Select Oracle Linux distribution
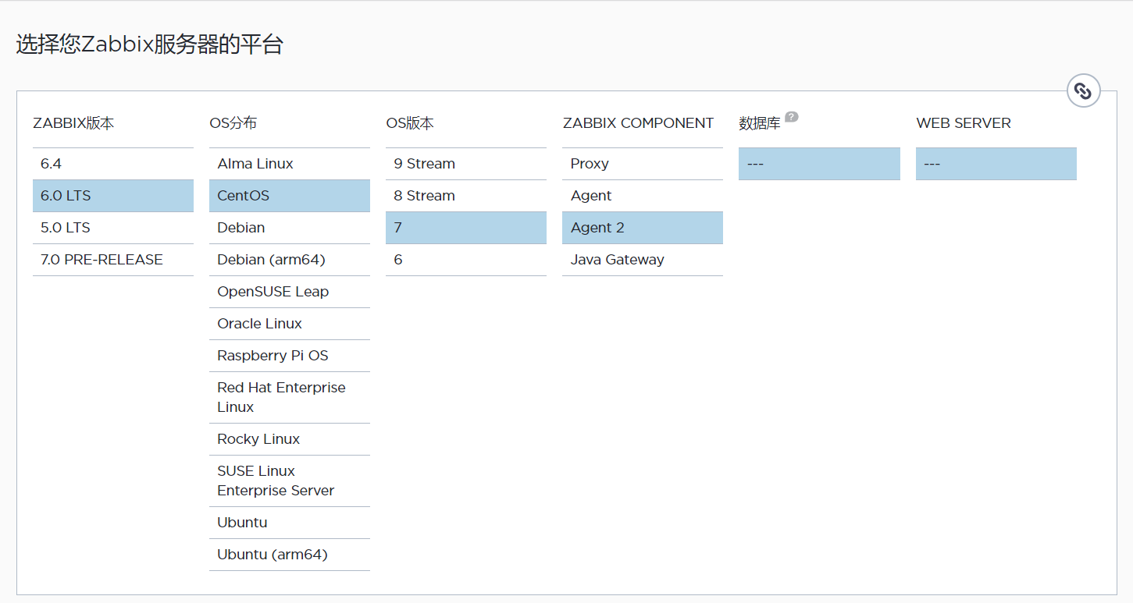Viewport: 1133px width, 603px height. click(290, 324)
